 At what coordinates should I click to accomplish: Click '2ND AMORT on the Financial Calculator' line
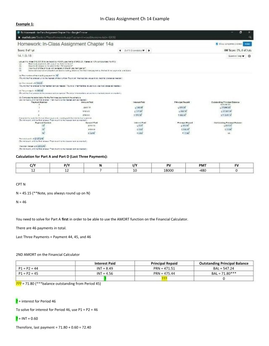(47, 254)
